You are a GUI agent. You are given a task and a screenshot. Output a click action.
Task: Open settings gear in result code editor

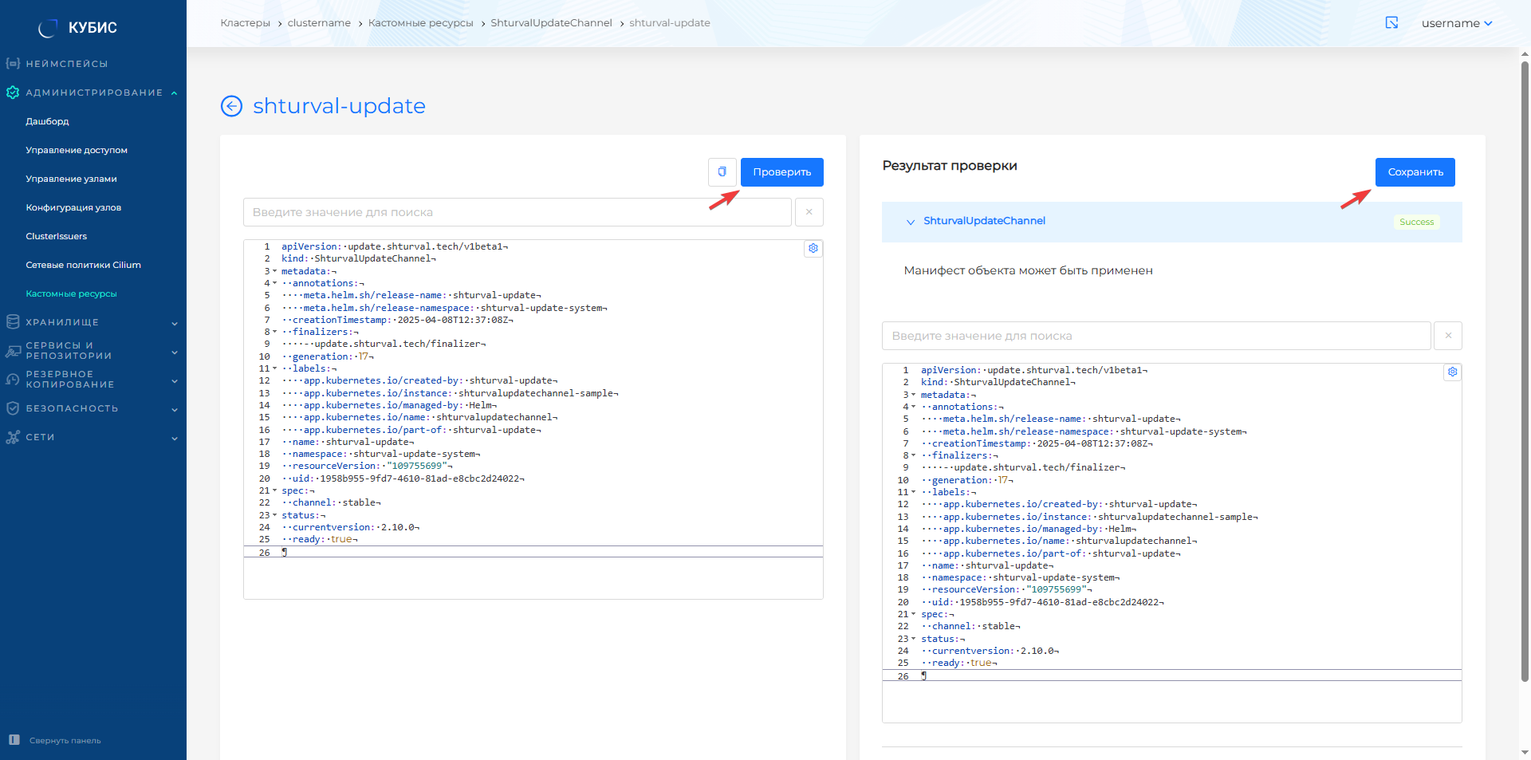click(x=1452, y=372)
